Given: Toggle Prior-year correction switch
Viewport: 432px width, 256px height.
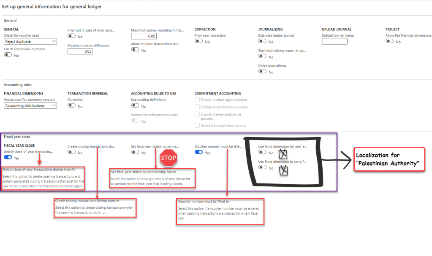Looking at the screenshot, I should click(198, 42).
